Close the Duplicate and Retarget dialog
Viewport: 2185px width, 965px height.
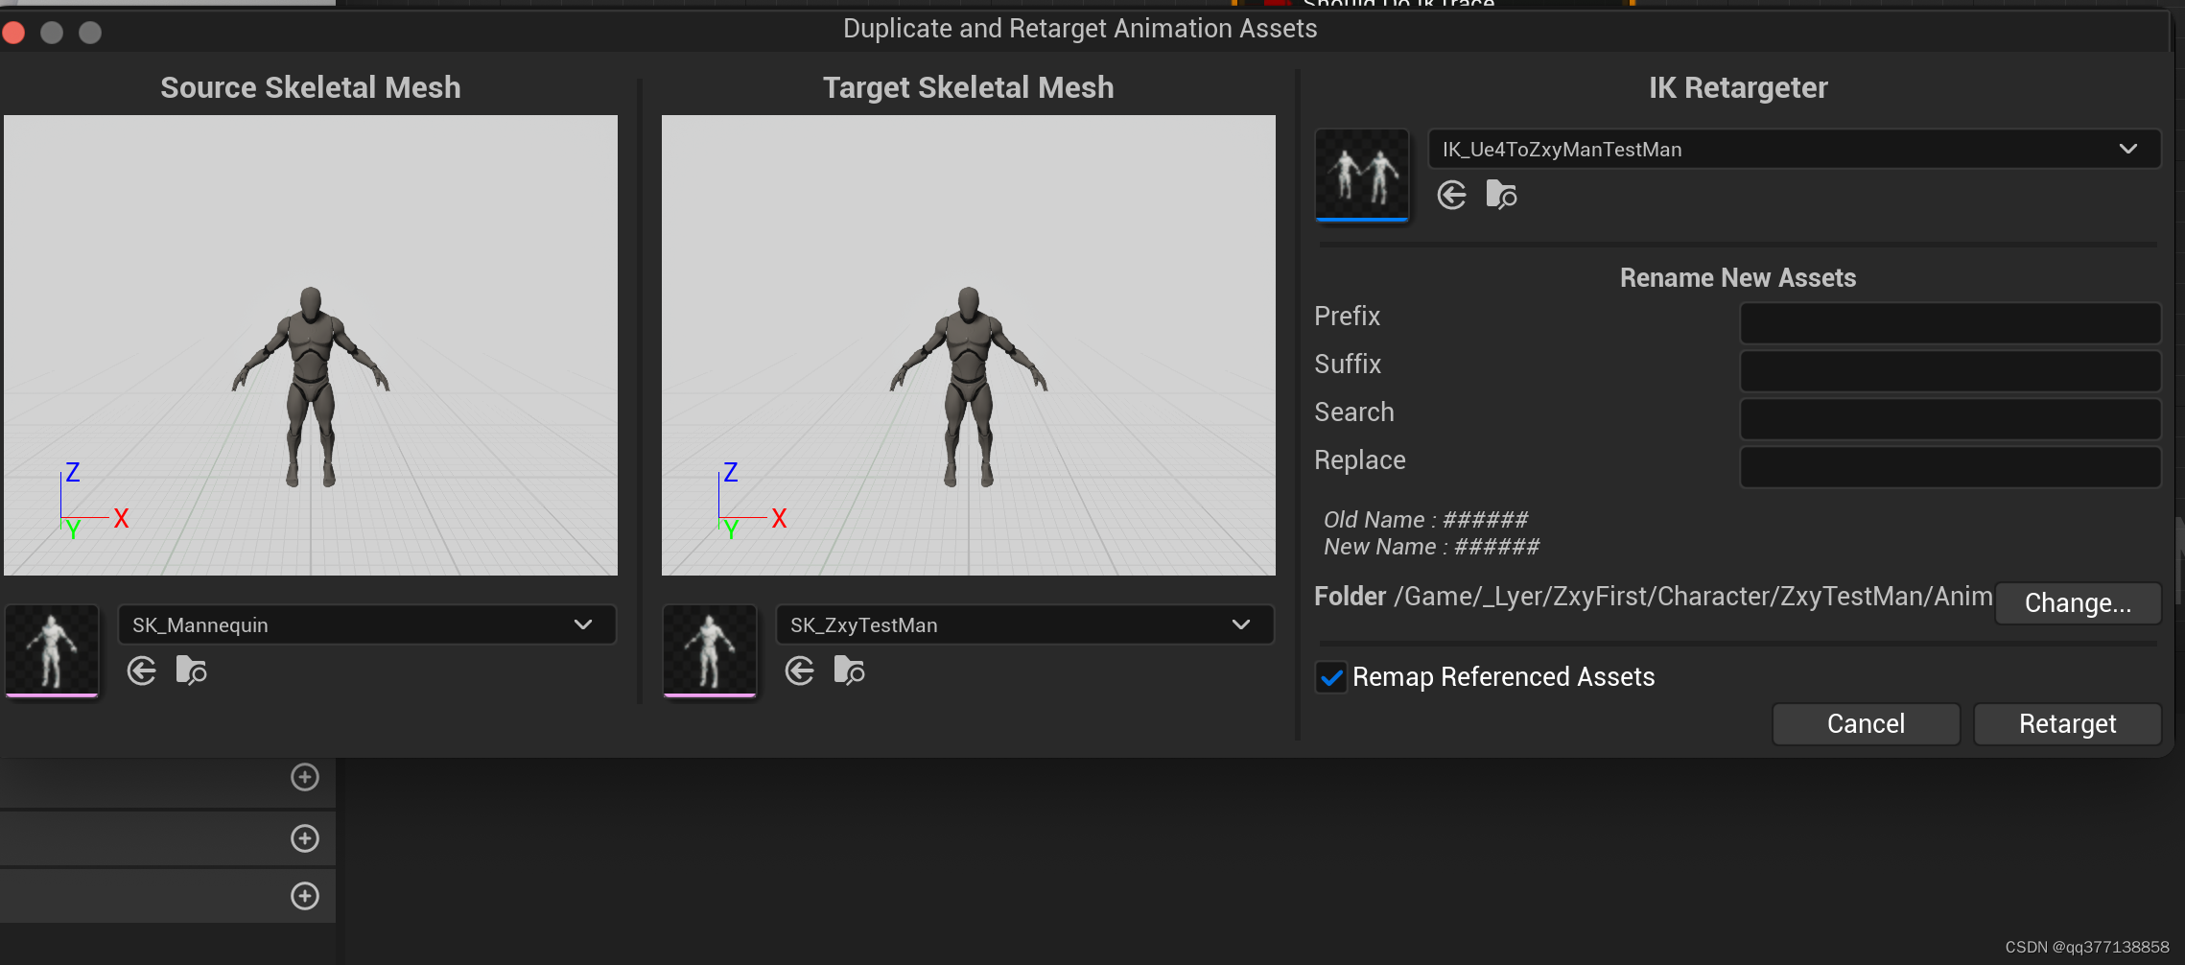(13, 33)
